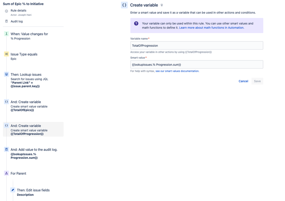Click the TotalOfEpics variable braces icon
Viewport: 285px width, 201px height.
(x=6, y=102)
